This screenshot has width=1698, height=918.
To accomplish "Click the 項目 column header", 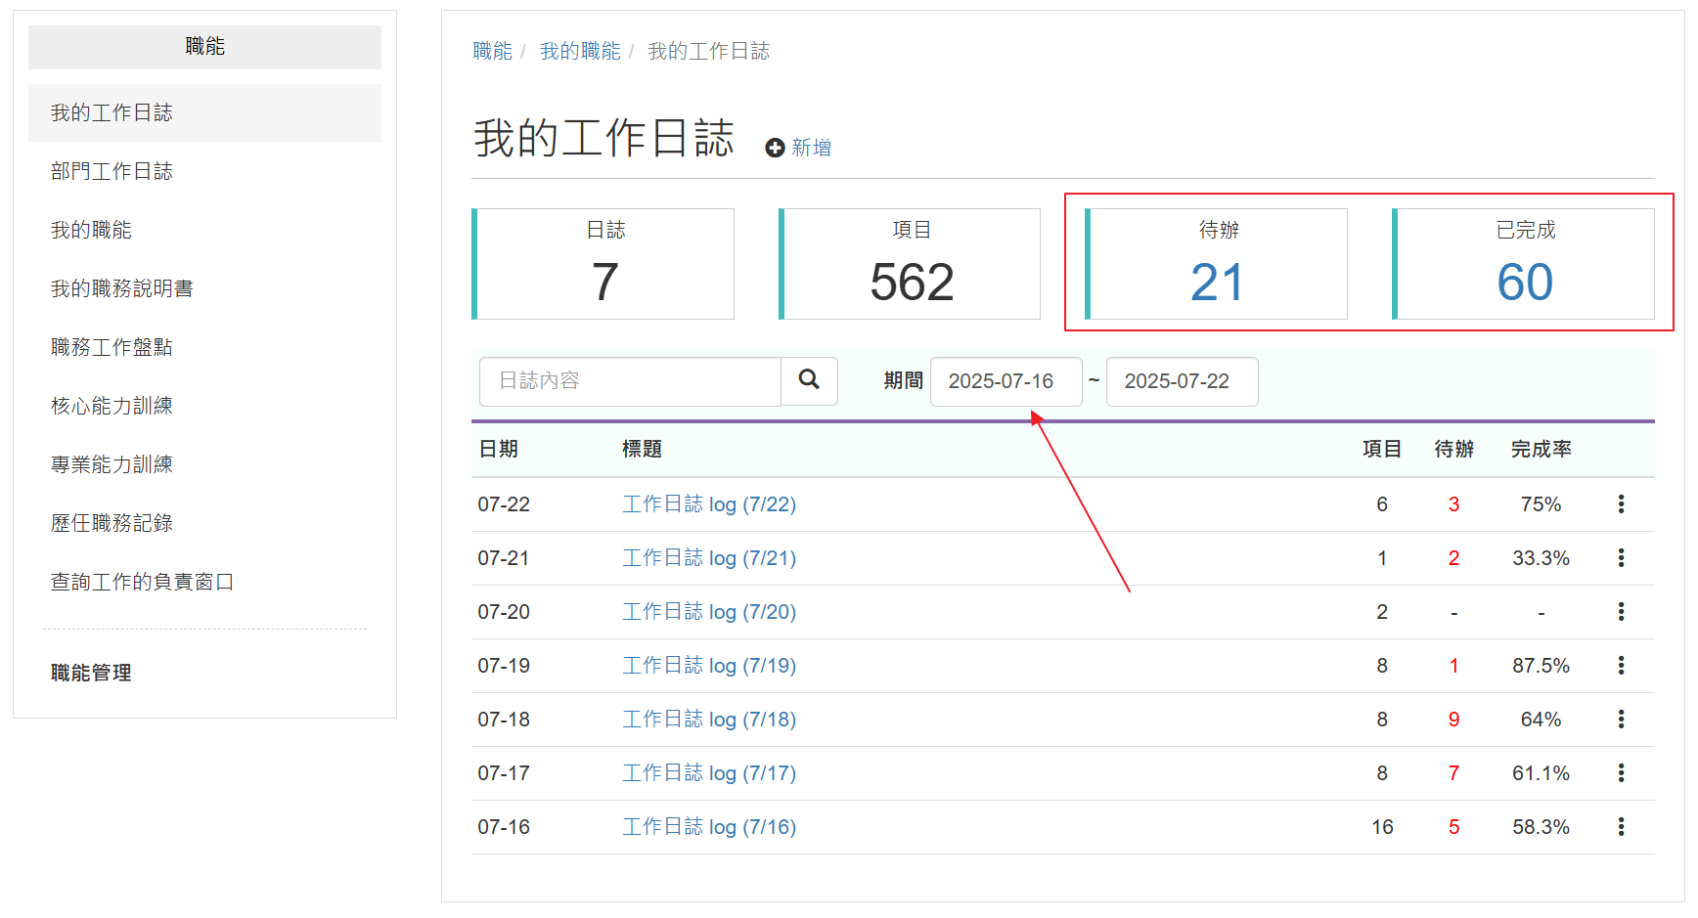I will point(1382,449).
